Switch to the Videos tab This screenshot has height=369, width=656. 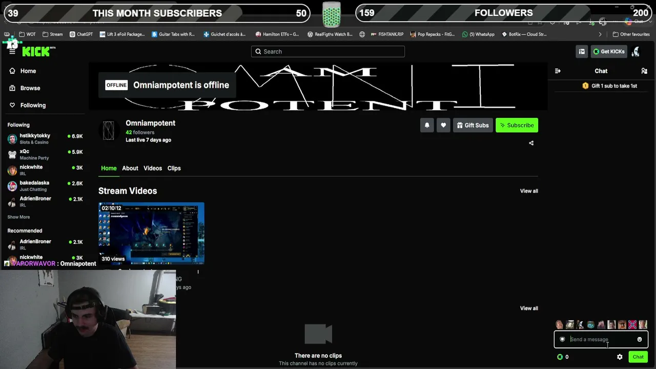tap(153, 168)
